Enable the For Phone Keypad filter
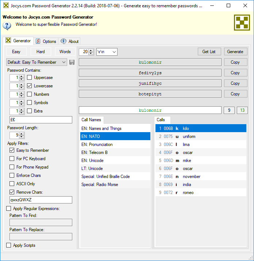The image size is (254, 261). 12,167
